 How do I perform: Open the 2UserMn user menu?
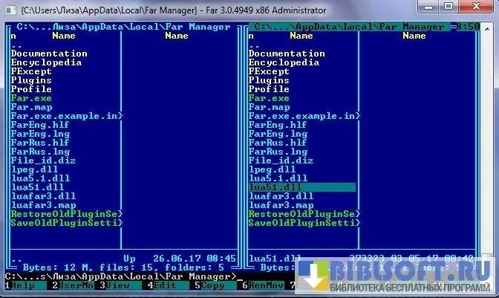tap(73, 285)
